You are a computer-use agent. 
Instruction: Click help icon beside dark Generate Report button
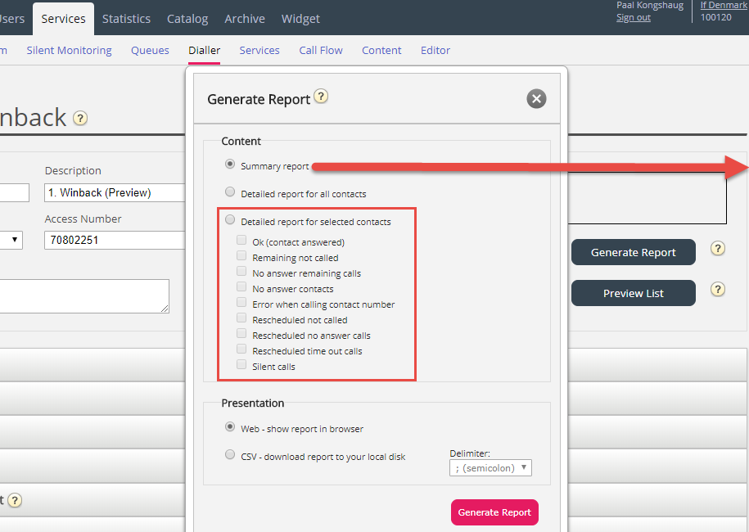click(x=717, y=249)
